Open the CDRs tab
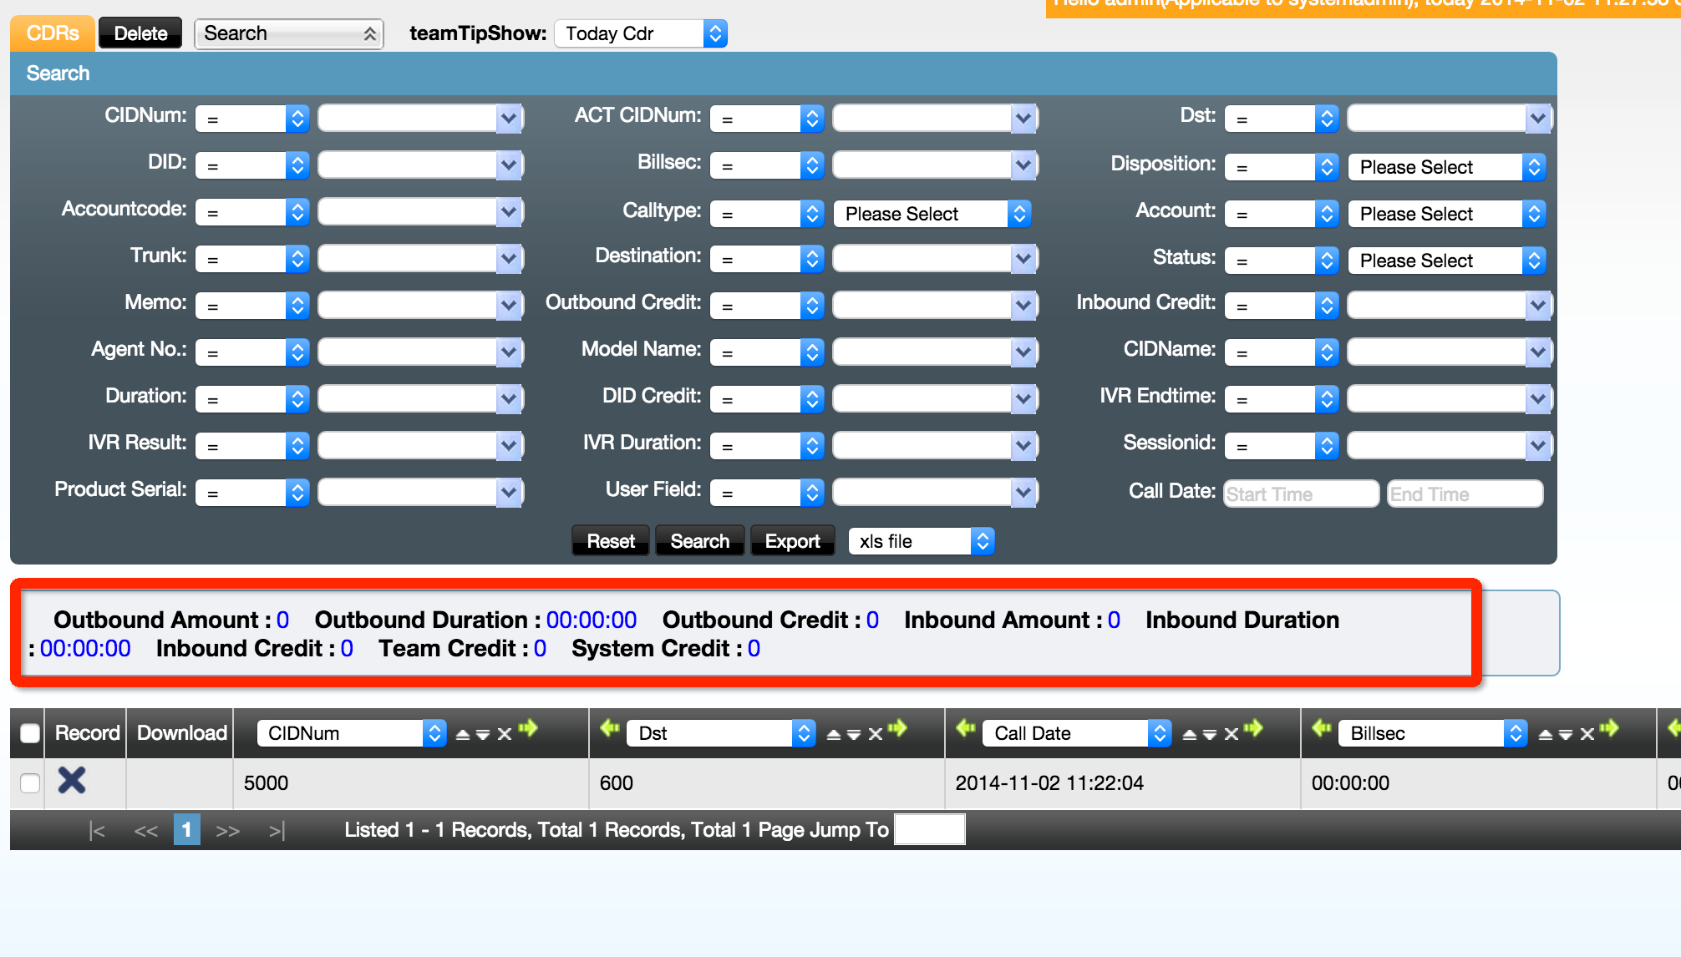1681x957 pixels. point(52,33)
